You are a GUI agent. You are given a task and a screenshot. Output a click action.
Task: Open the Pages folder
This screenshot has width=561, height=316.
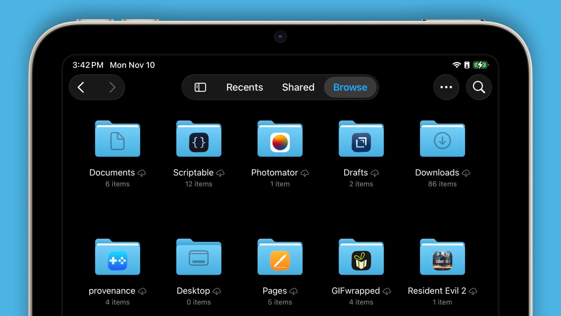tap(280, 257)
